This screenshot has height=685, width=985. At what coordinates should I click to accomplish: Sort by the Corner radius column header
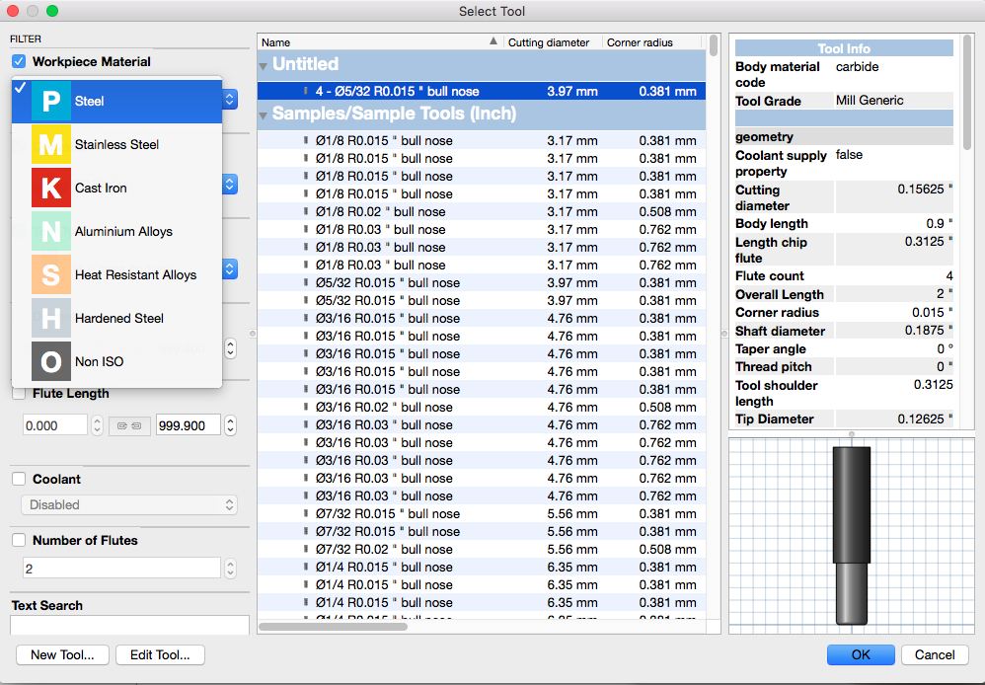pos(640,42)
